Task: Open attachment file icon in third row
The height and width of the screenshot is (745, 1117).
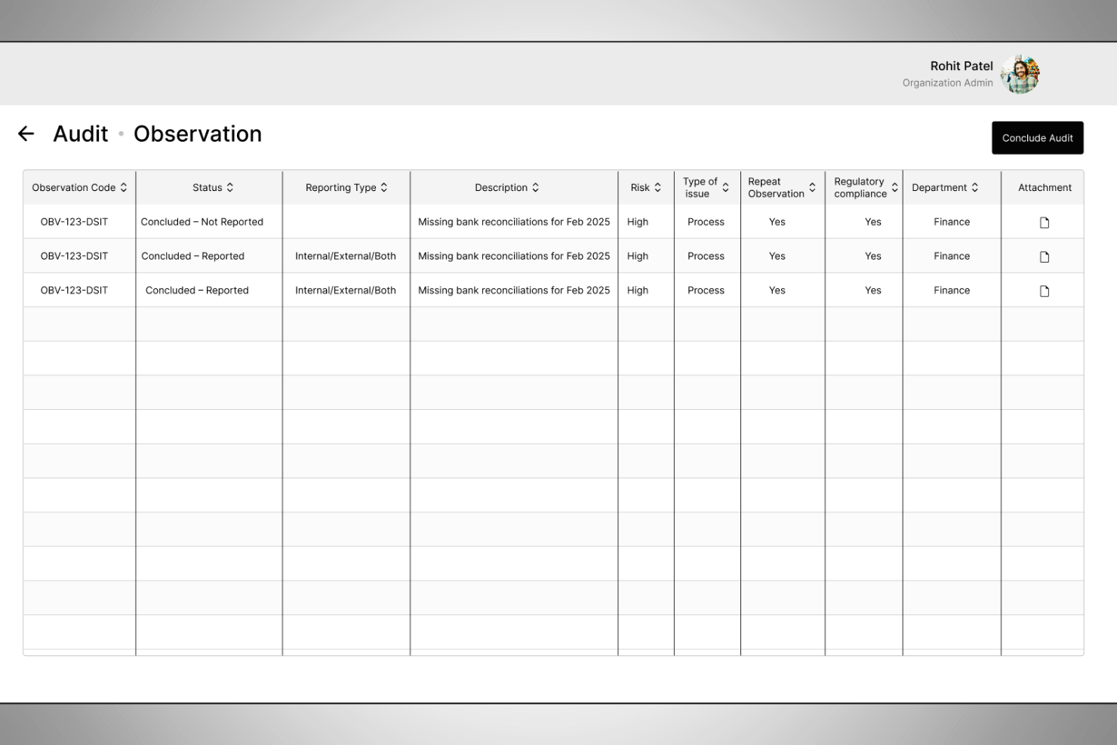Action: point(1045,291)
